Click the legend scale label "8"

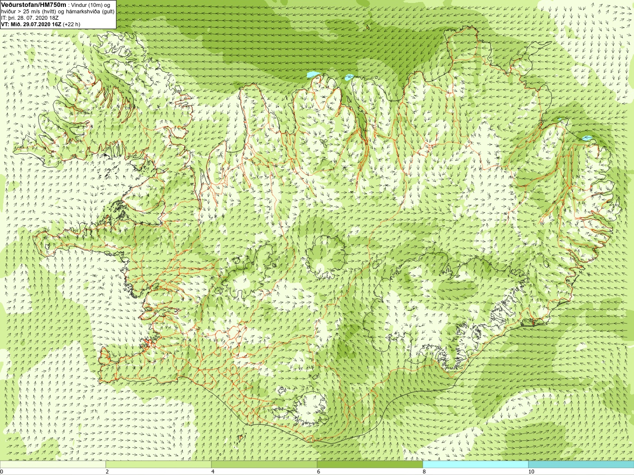(x=424, y=472)
